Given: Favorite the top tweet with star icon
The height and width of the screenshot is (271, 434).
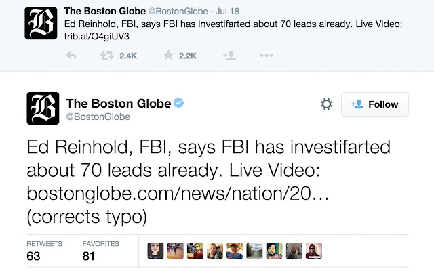Looking at the screenshot, I should point(168,55).
